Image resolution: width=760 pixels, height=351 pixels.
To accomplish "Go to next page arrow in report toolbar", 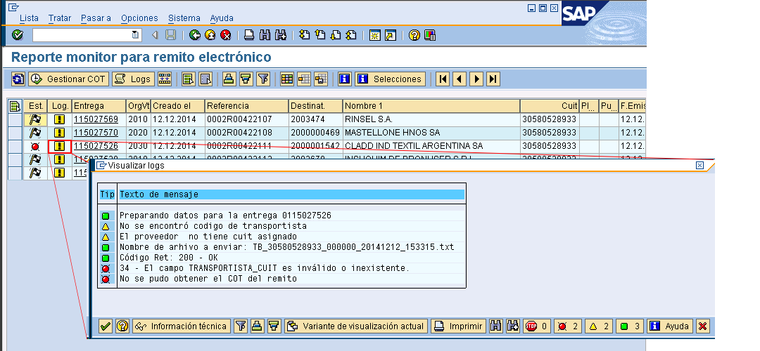I will coord(476,79).
